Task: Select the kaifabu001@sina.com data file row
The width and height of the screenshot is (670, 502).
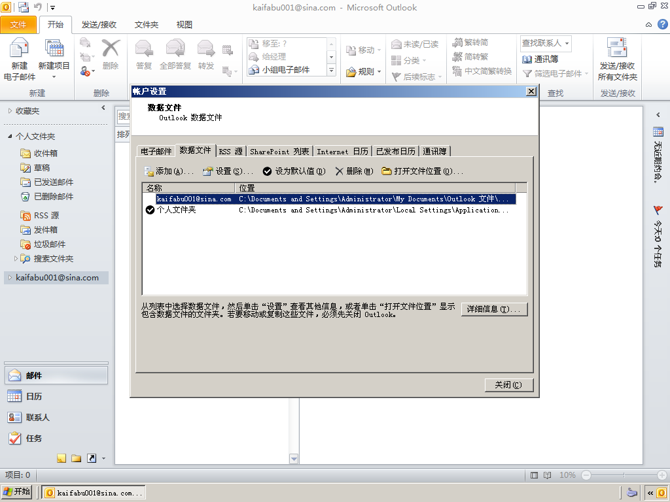Action: (x=329, y=199)
